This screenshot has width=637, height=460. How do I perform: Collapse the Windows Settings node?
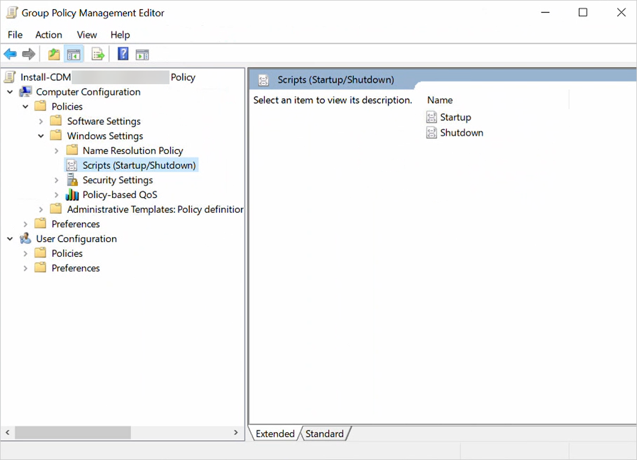[41, 136]
